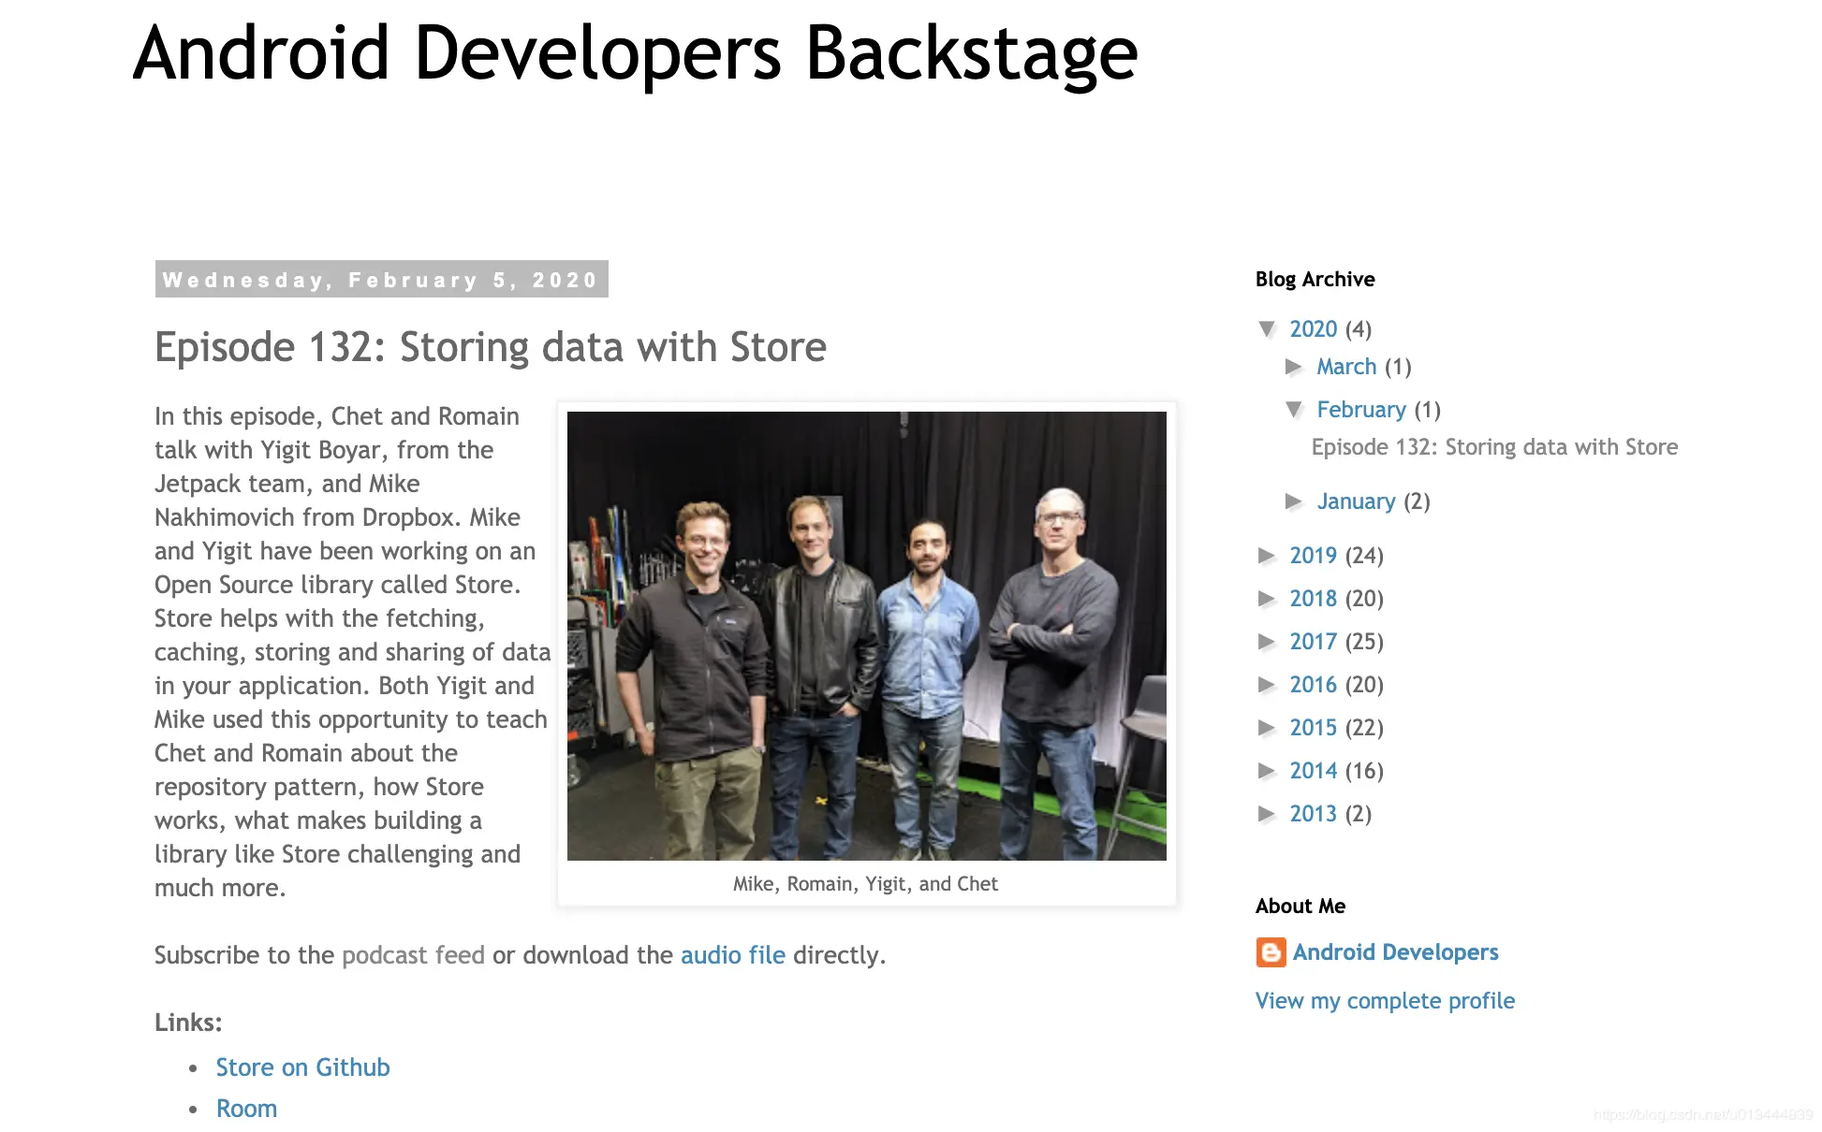Open Android Developers profile link
Screen dimensions: 1822x1132
coord(1395,952)
